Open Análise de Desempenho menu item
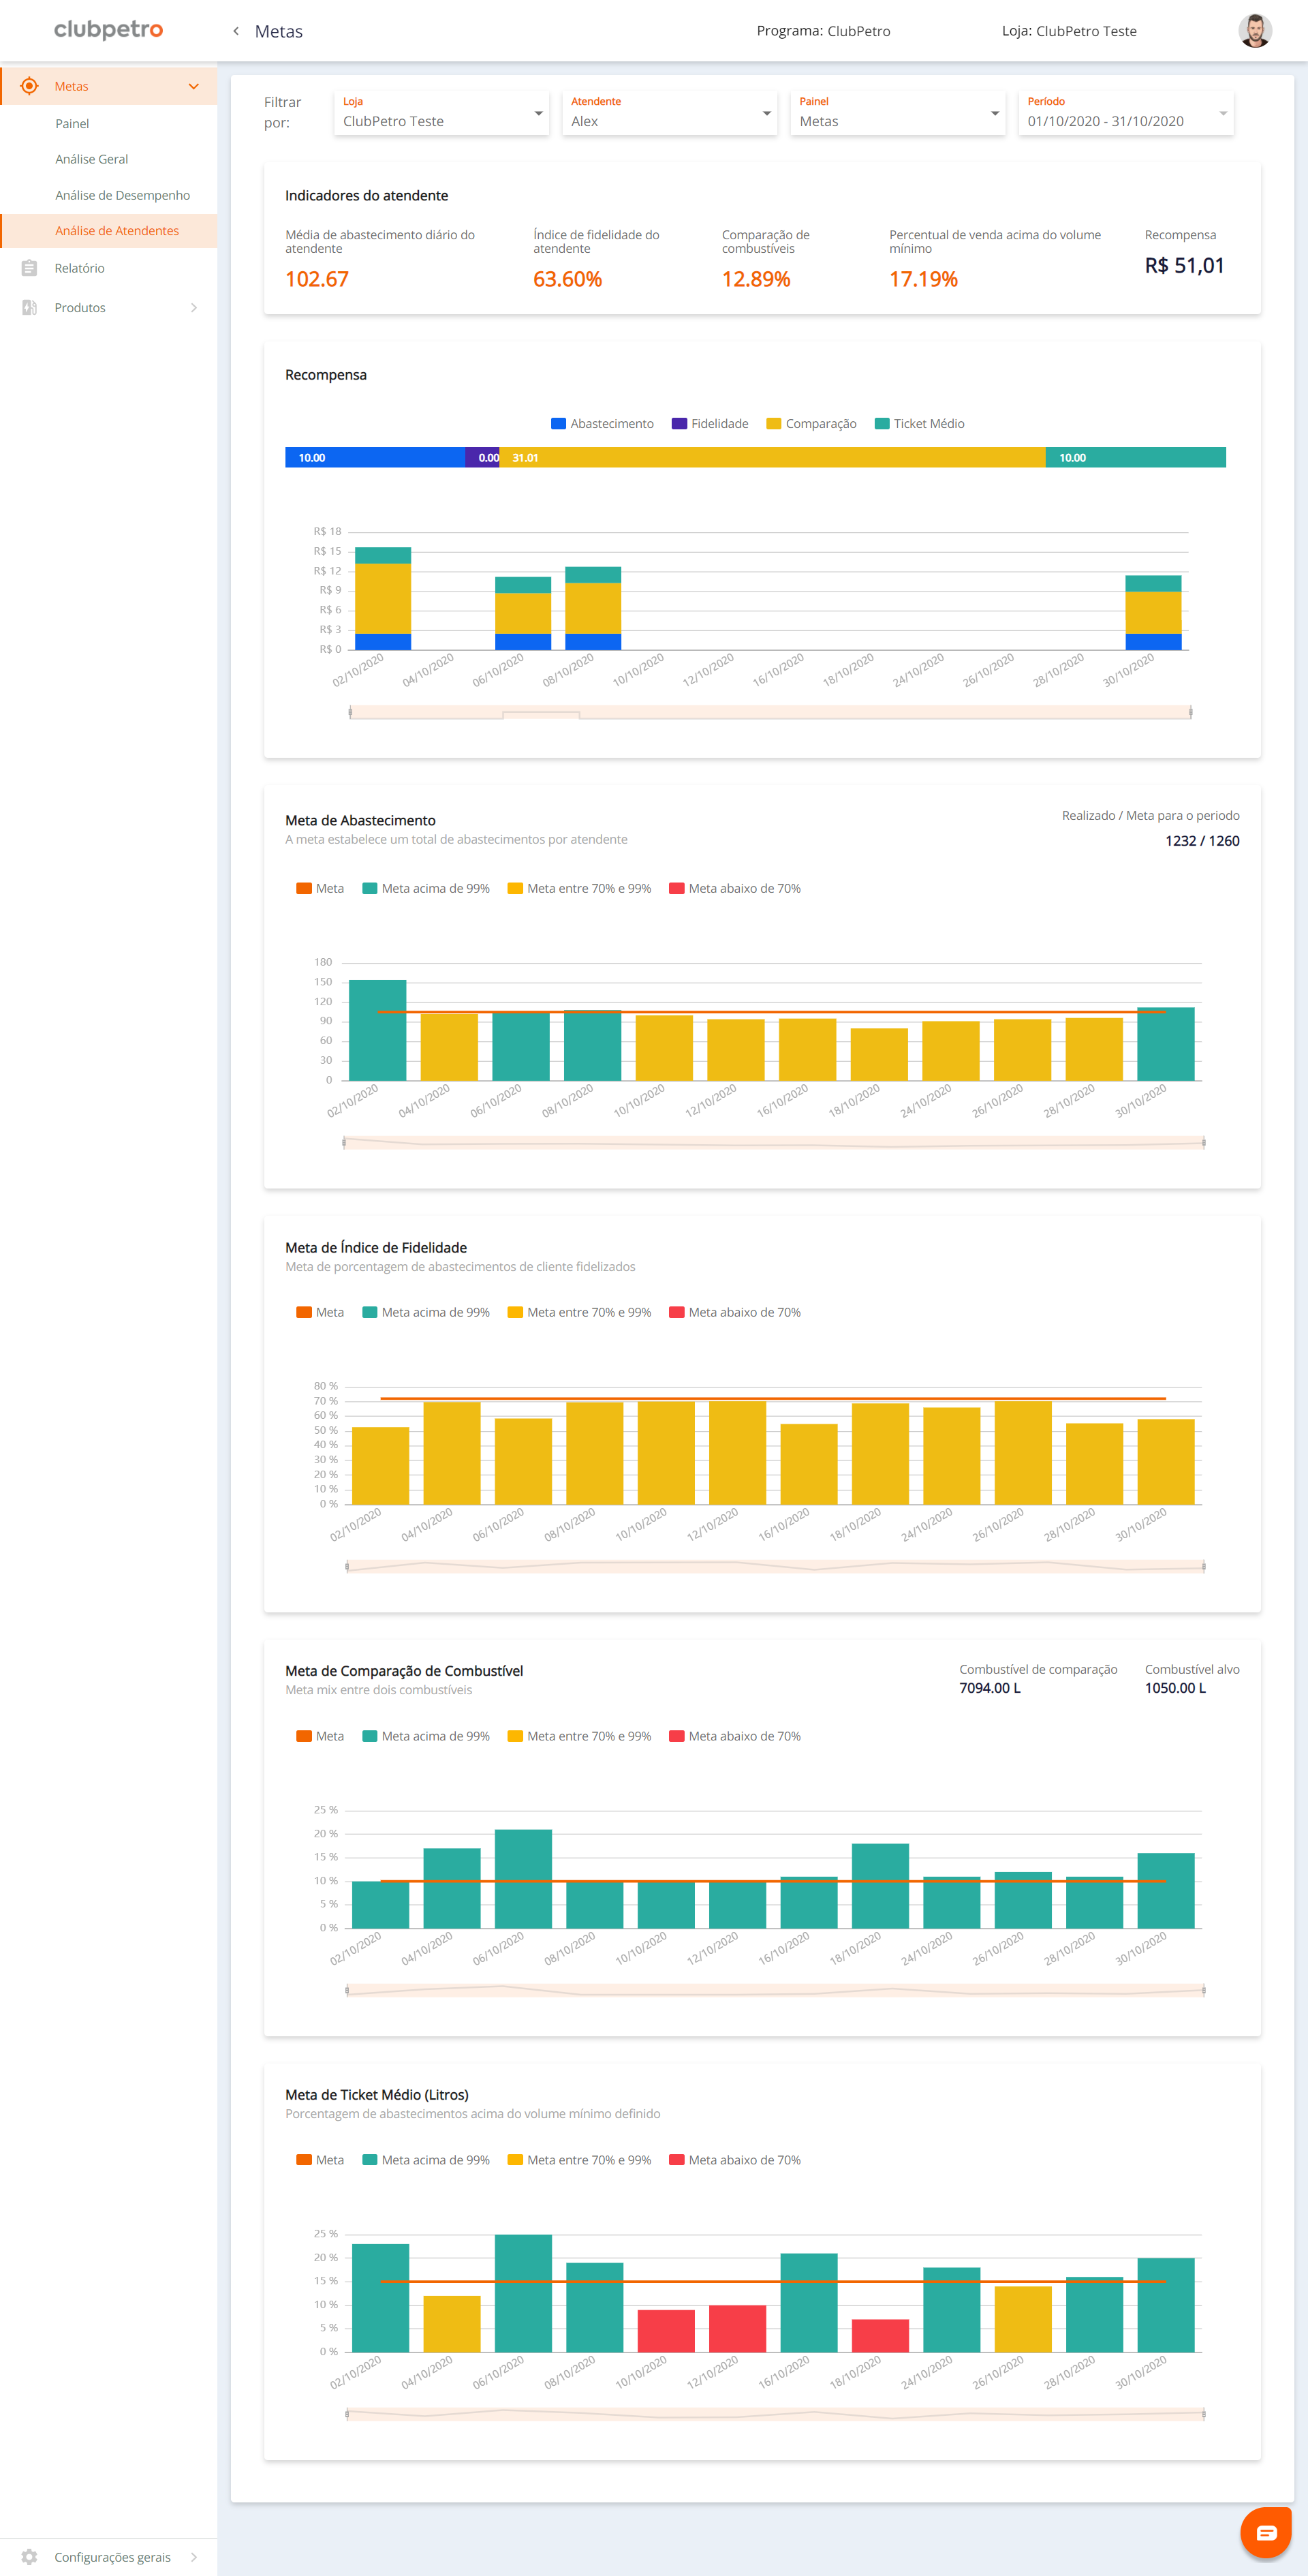The image size is (1308, 2576). (122, 195)
